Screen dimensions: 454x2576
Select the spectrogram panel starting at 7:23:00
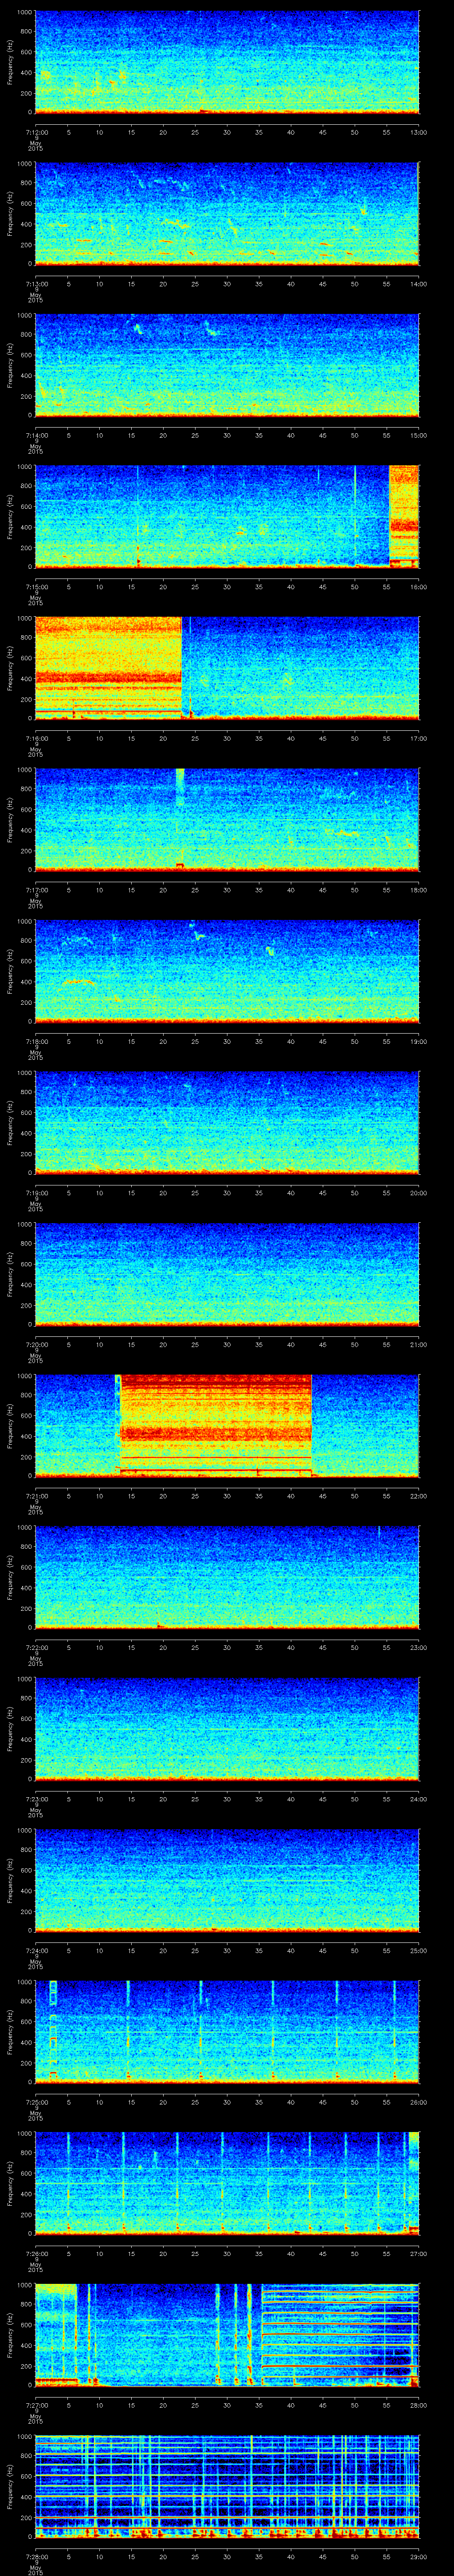coord(227,1729)
